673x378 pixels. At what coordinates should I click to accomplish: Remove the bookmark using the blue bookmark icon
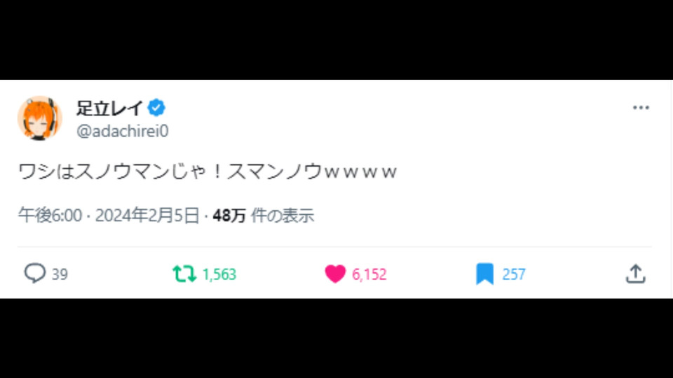click(x=484, y=274)
